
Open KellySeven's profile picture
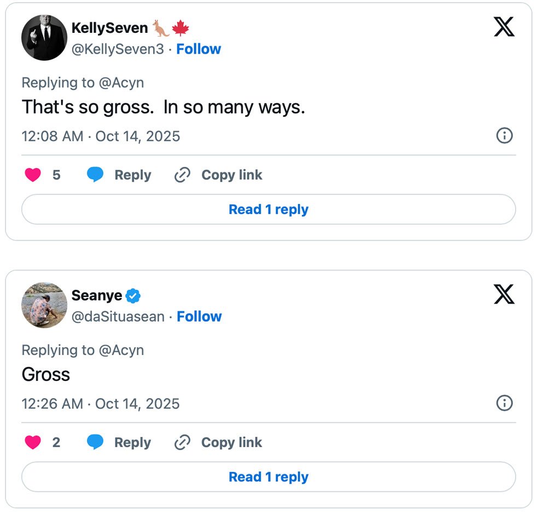click(x=44, y=38)
